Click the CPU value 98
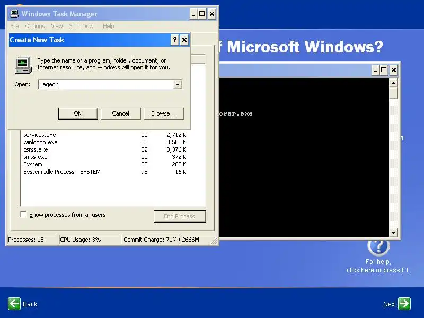The image size is (424, 318). pos(144,172)
